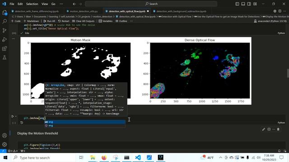This screenshot has height=162, width=289.
Task: Open the Source Control view
Action: point(5,31)
